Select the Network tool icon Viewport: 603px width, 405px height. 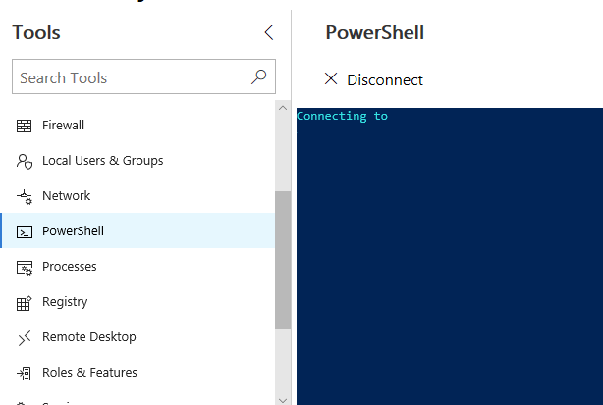pyautogui.click(x=25, y=196)
